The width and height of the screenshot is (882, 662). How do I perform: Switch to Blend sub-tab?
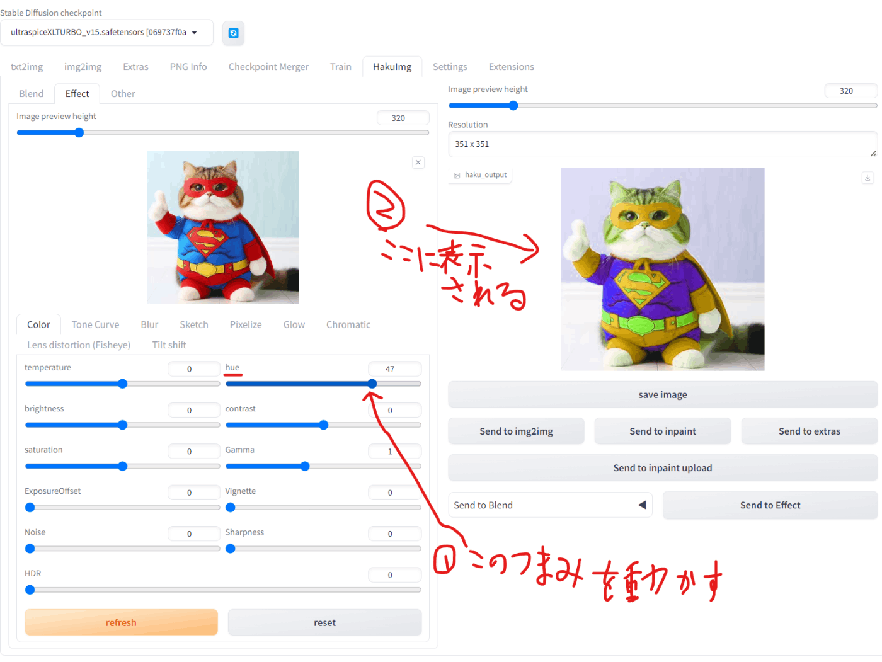tap(31, 94)
